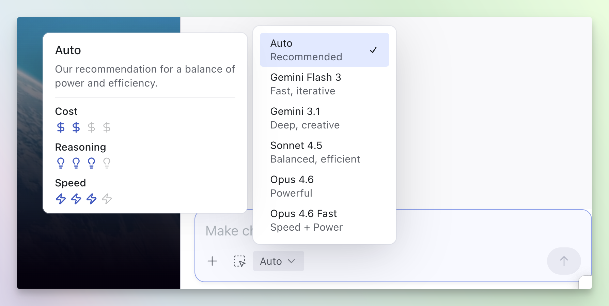Click the greyed-out fourth lightbulb icon
Screen dimensions: 609x306
(107, 163)
